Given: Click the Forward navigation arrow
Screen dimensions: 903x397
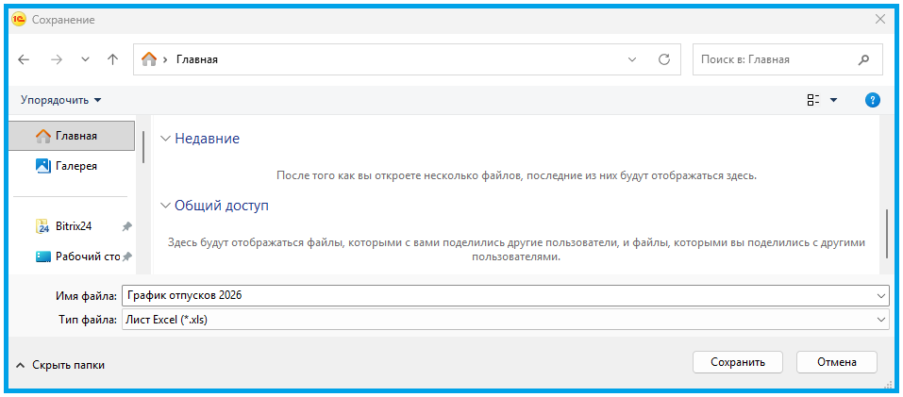Looking at the screenshot, I should 56,59.
